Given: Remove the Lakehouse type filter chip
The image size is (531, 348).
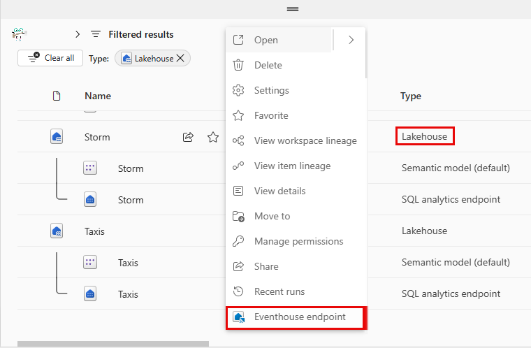Looking at the screenshot, I should coord(180,59).
